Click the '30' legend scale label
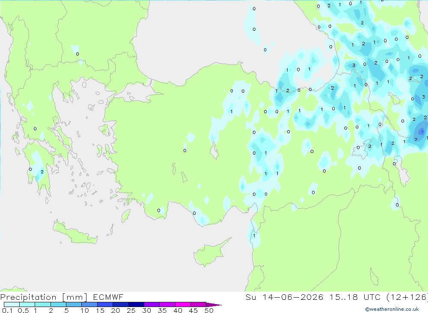428x313 pixels. tap(146, 310)
